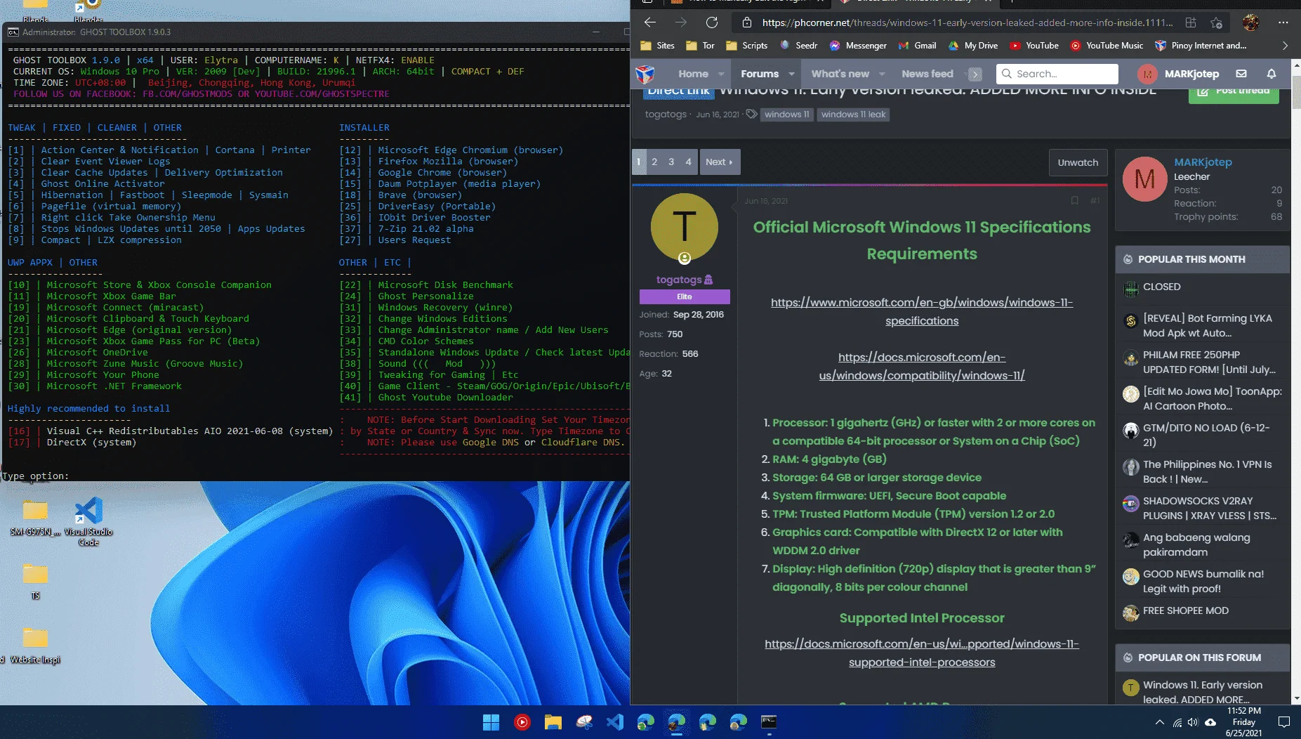
Task: Go to thread page 2
Action: [654, 162]
